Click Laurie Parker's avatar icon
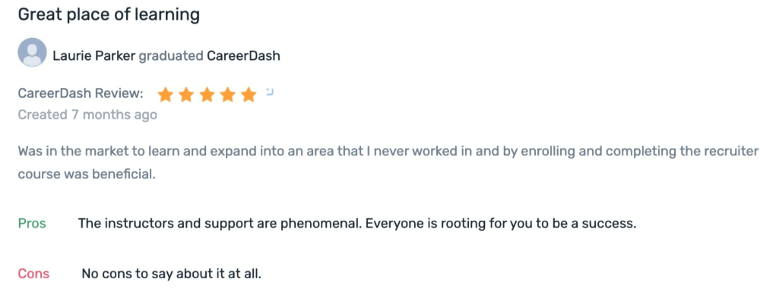The height and width of the screenshot is (295, 760). pyautogui.click(x=32, y=52)
